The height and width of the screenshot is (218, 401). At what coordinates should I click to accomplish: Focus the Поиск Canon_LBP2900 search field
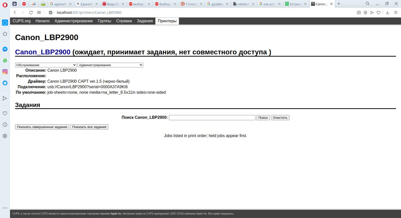tap(212, 117)
